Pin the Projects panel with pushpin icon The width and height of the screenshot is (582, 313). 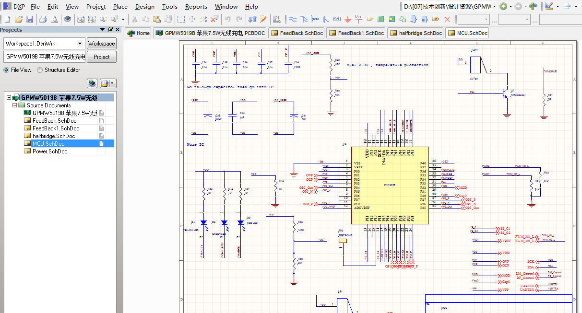(x=110, y=30)
